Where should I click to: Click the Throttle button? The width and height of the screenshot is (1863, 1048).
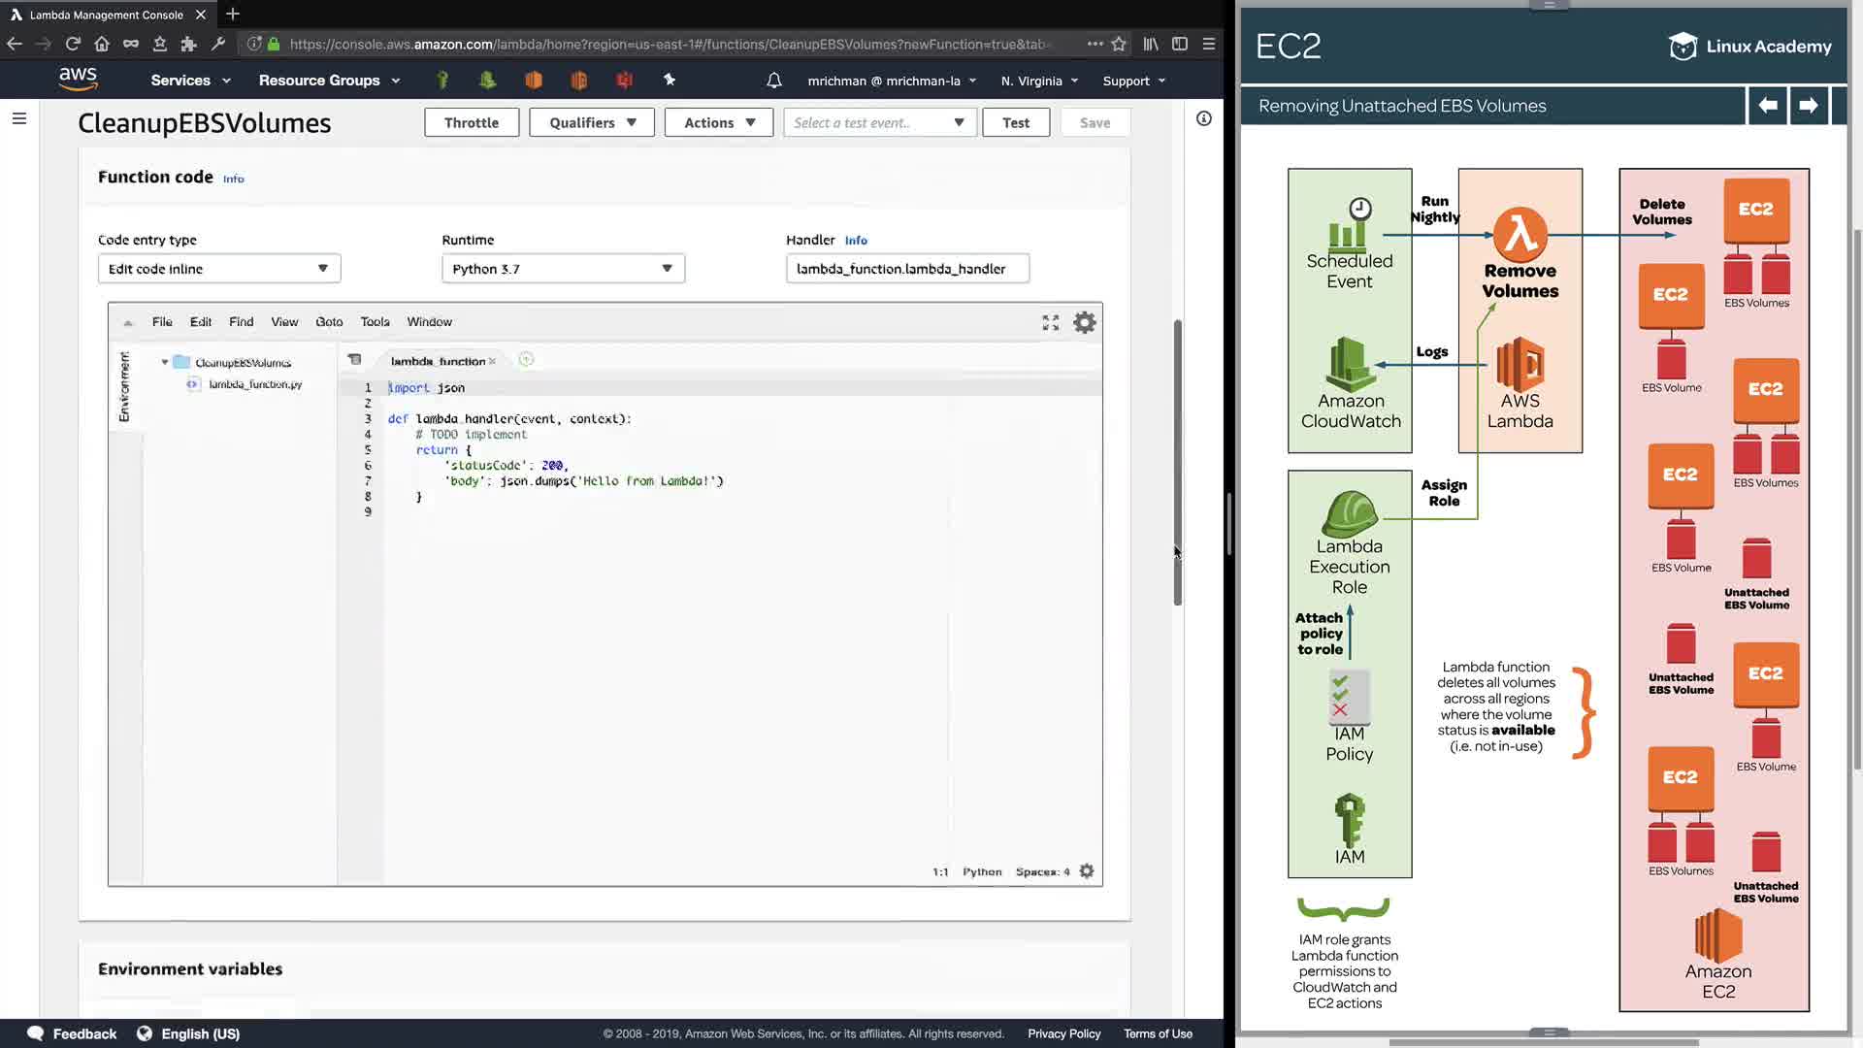[472, 122]
